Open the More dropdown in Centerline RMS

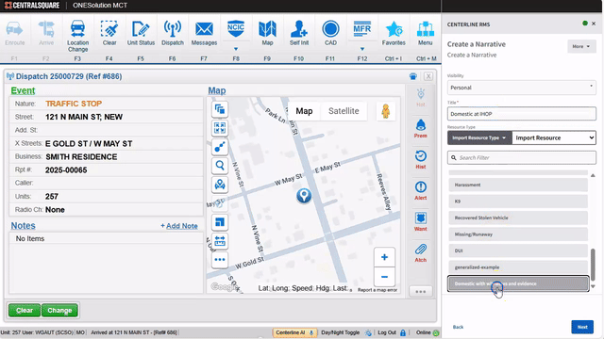(x=581, y=46)
